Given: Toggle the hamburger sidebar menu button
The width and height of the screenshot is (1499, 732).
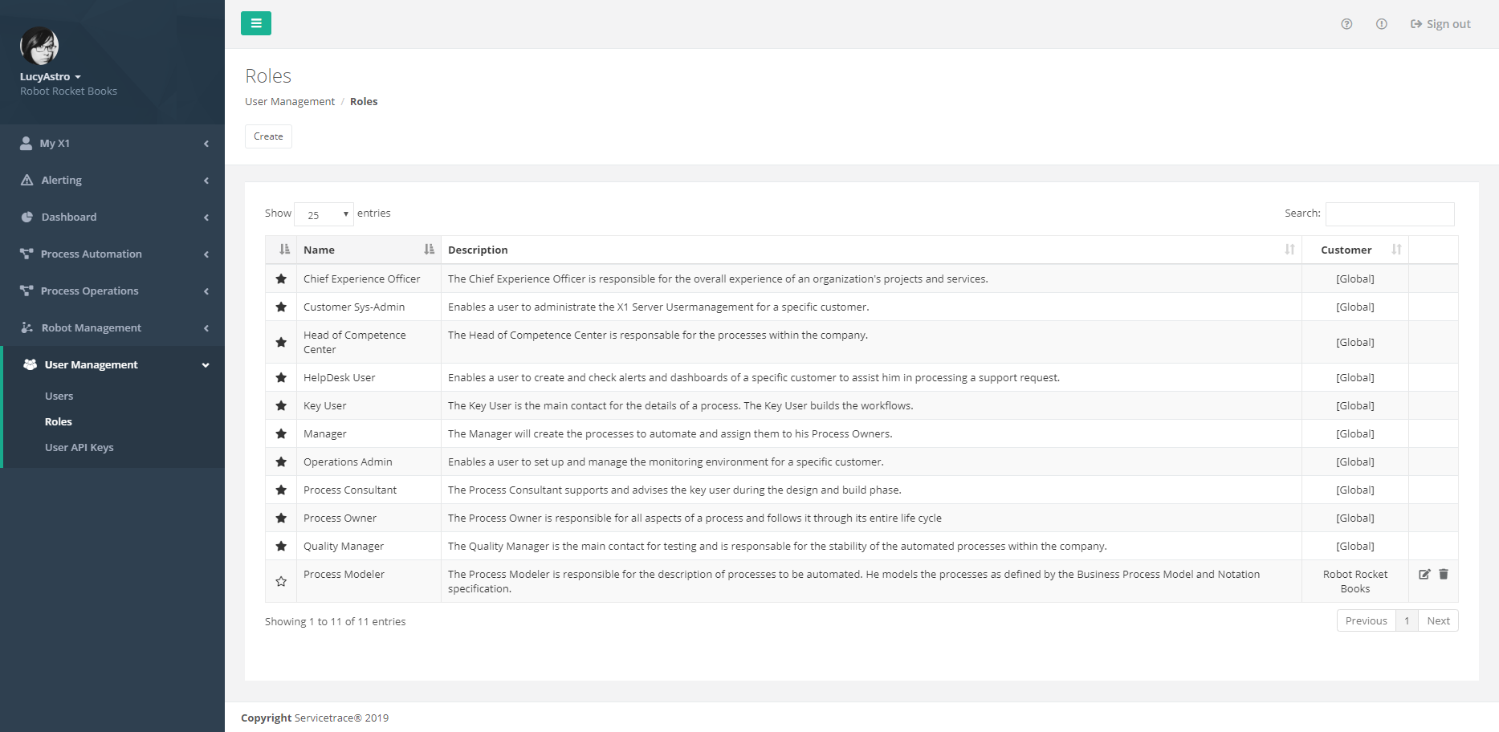Looking at the screenshot, I should click(256, 23).
